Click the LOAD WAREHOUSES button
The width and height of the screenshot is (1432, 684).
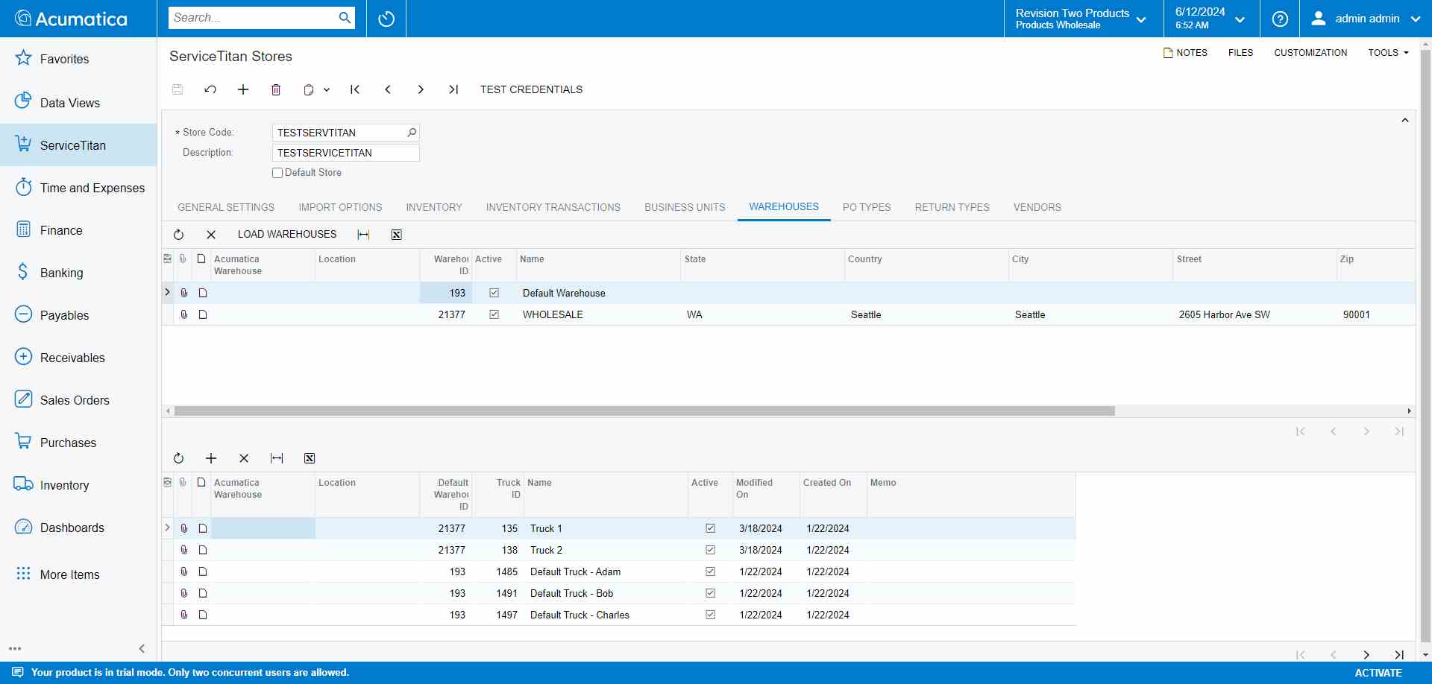(x=287, y=234)
